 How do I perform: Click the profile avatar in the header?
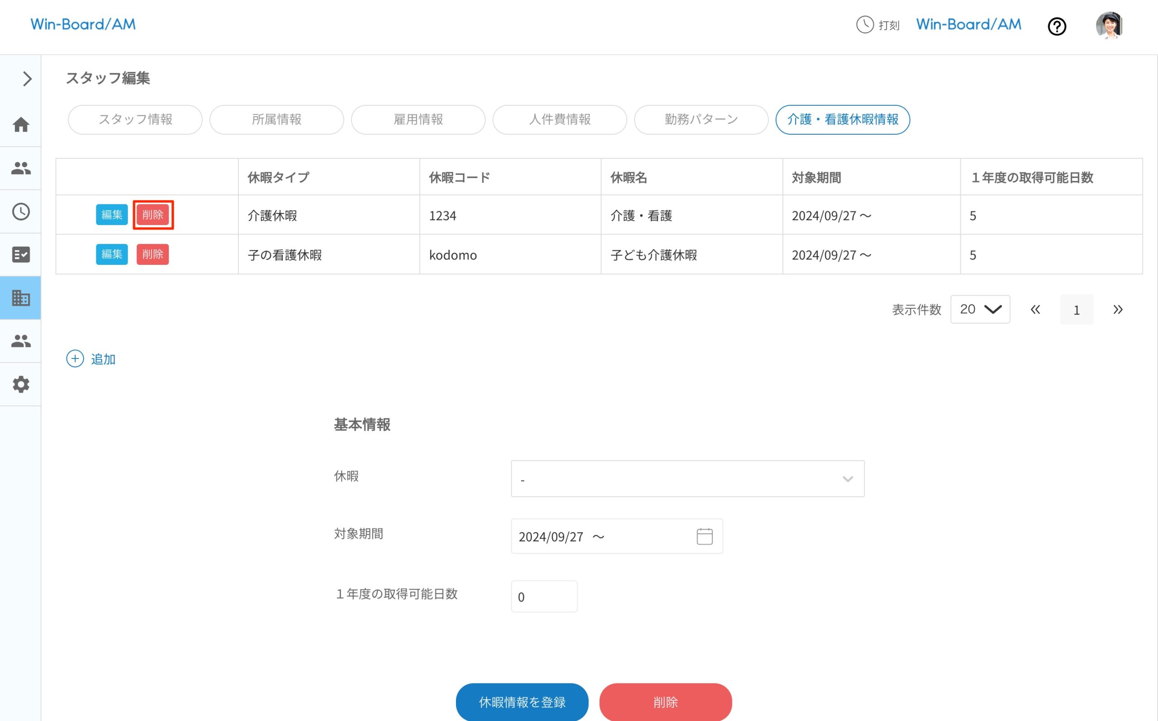pyautogui.click(x=1109, y=26)
